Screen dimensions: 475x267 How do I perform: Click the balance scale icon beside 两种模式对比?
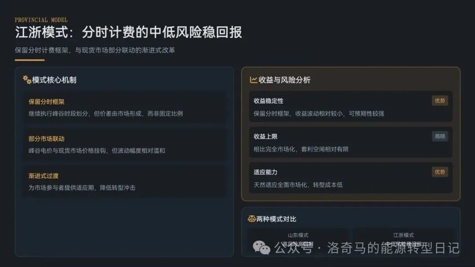pos(252,219)
